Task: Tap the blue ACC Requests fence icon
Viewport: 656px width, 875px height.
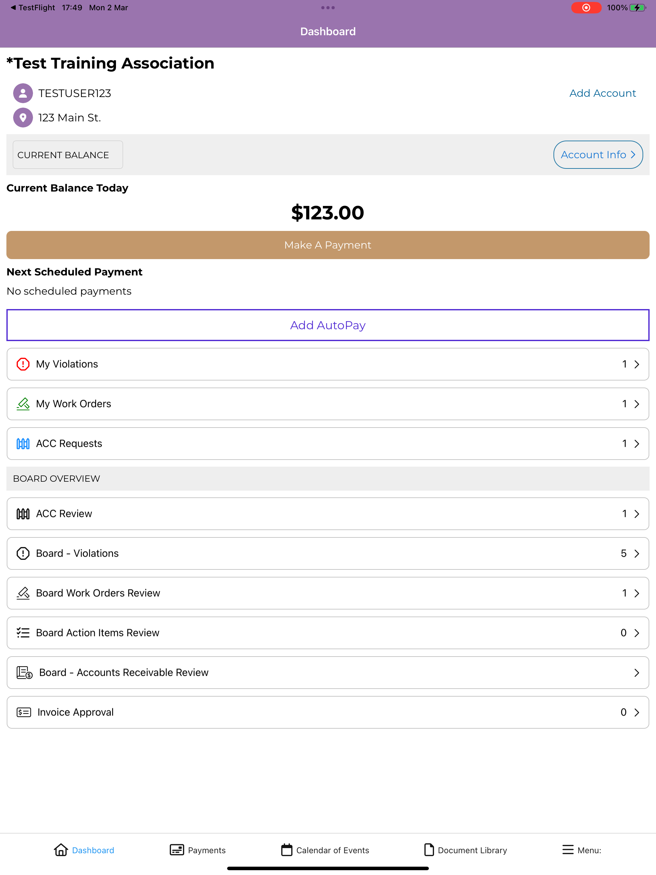Action: 23,444
